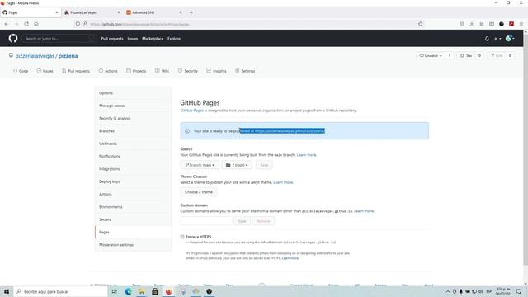
Task: Open the published site URL link
Action: (290, 130)
